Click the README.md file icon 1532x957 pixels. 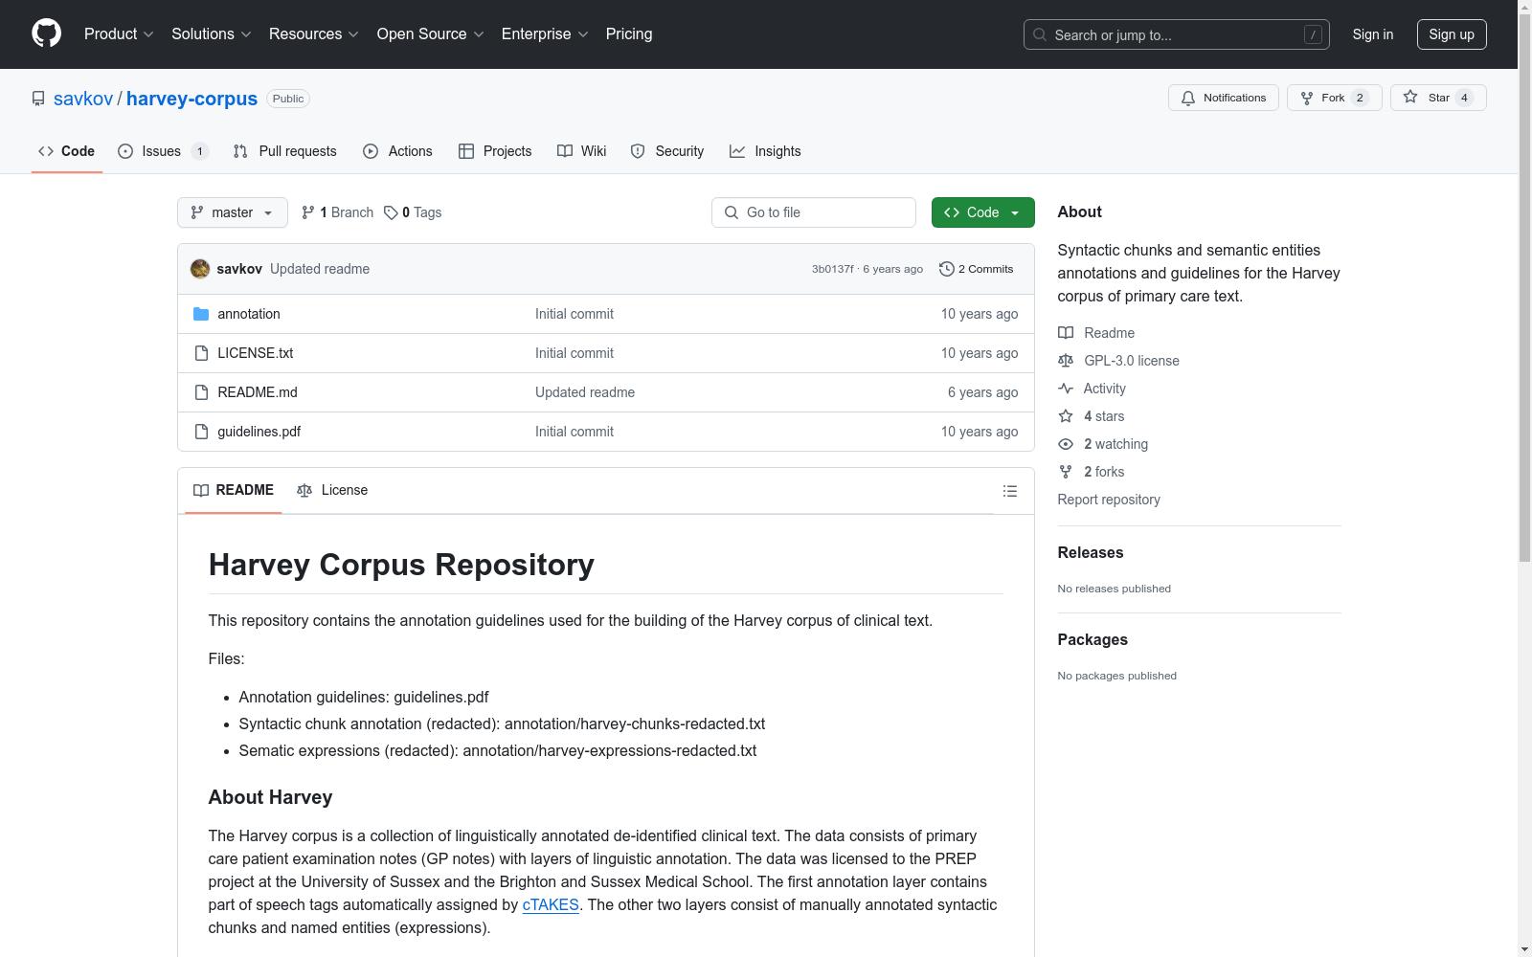[x=201, y=392]
